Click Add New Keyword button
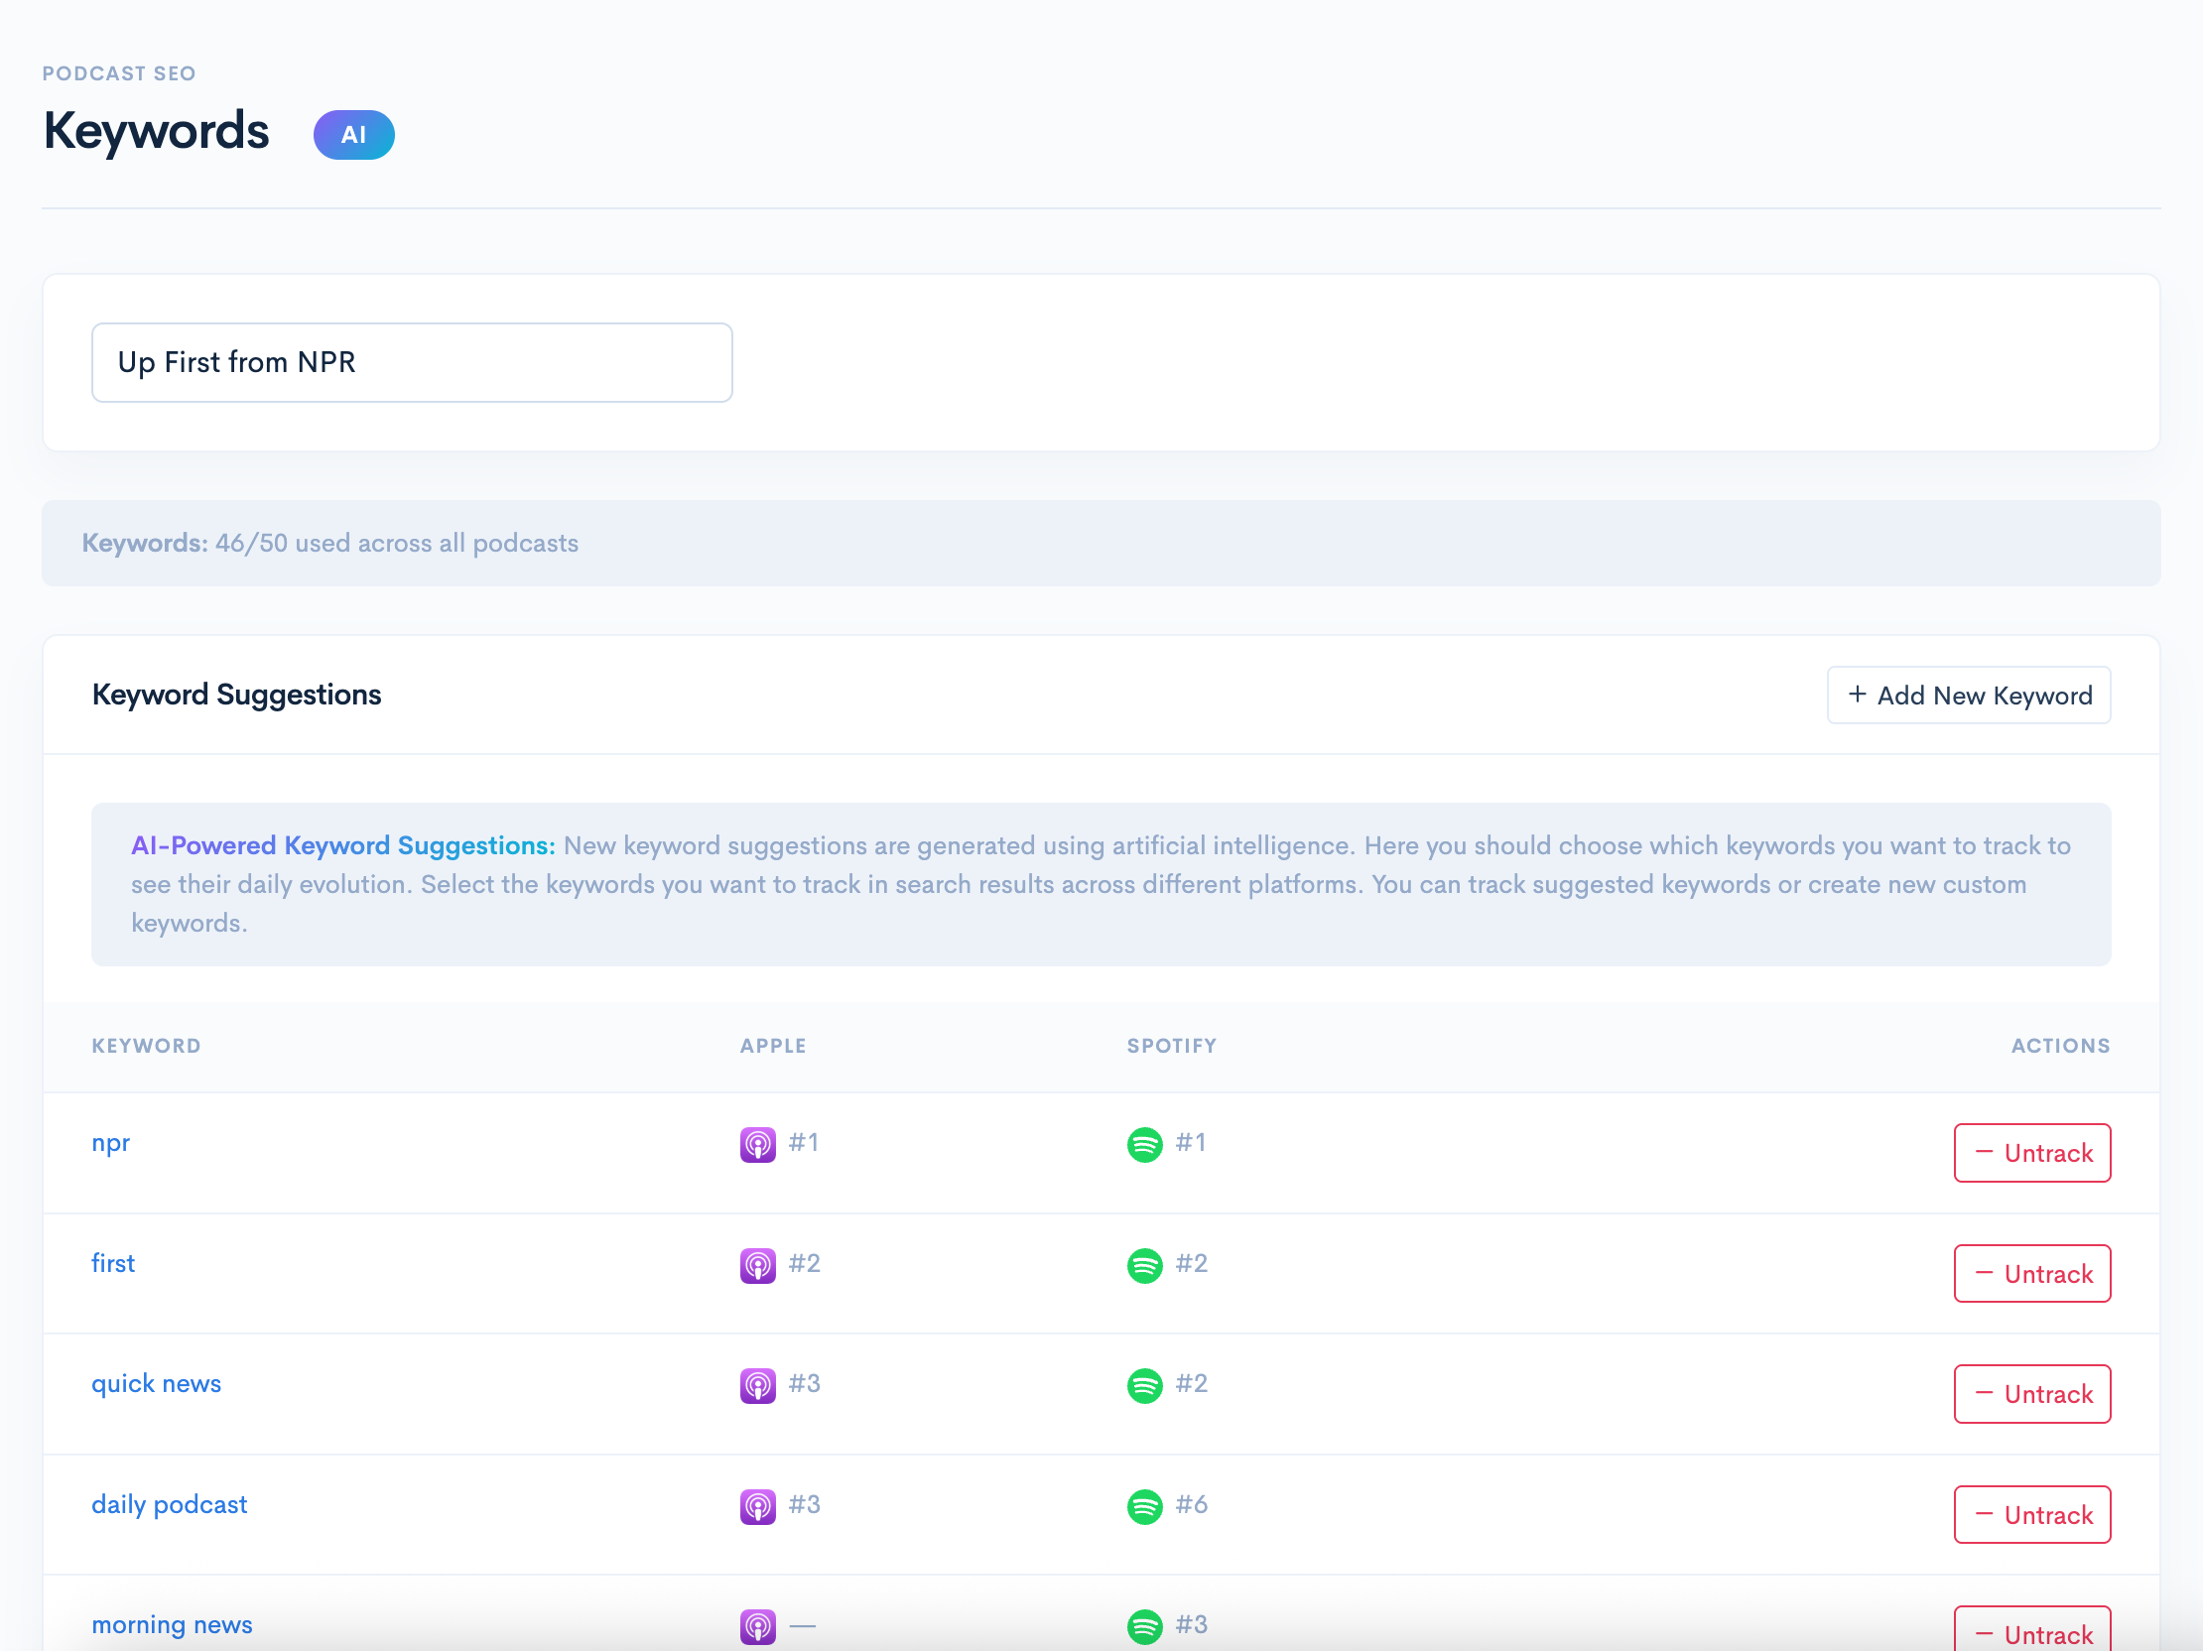 [1968, 696]
